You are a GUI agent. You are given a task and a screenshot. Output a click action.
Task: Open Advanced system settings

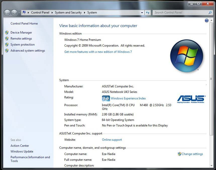28,51
